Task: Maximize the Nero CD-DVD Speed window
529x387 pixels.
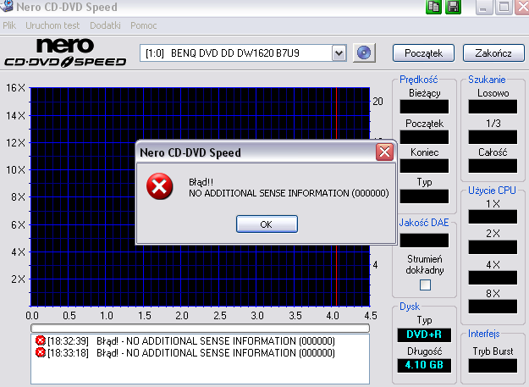Action: 504,7
